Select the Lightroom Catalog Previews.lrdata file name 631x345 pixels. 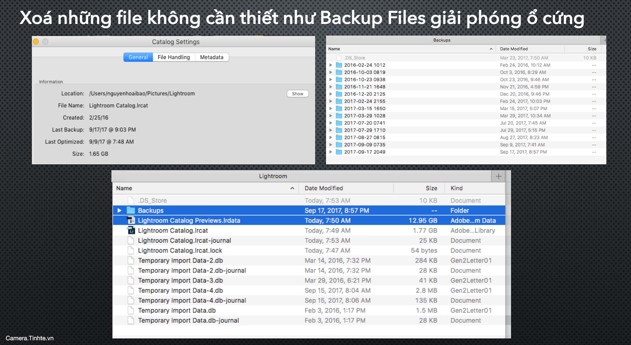tap(189, 220)
